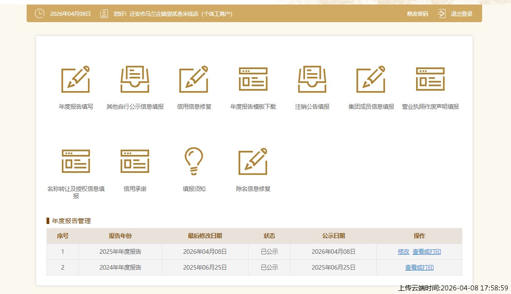Click the 填报须知 lightbulb icon
Viewport: 511px width, 294px height.
click(x=194, y=161)
